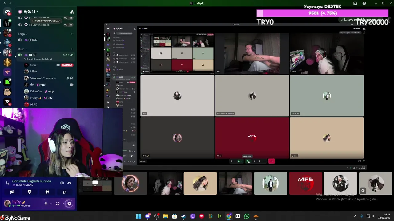Image resolution: width=394 pixels, height=221 pixels.
Task: Collapse the Feign category
Action: point(23,34)
